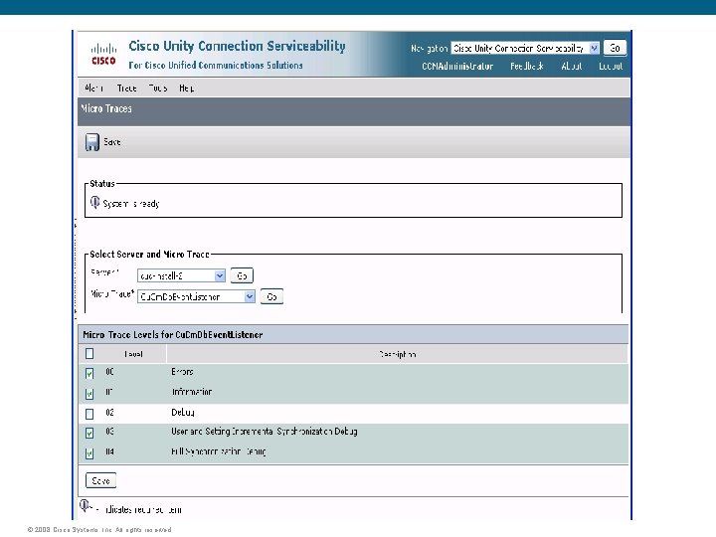Click the Save button at the bottom
716x537 pixels.
100,480
